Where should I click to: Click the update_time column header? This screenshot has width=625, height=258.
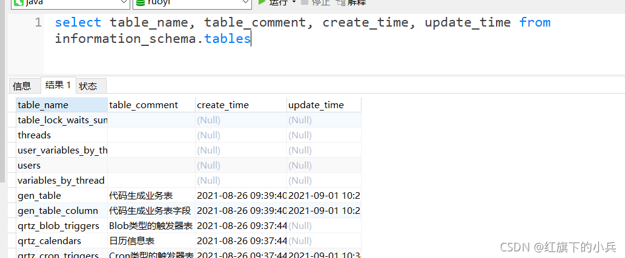[x=323, y=105]
